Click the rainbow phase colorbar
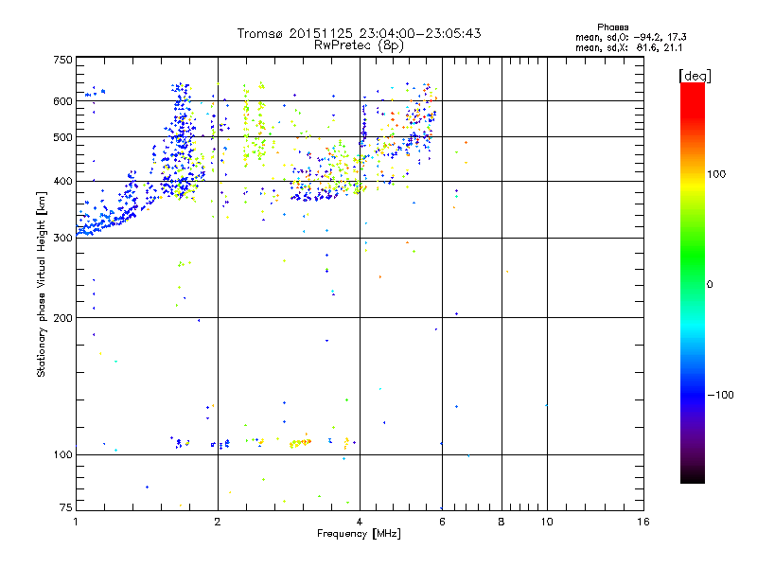Viewport: 757px width, 568px height. pyautogui.click(x=693, y=283)
